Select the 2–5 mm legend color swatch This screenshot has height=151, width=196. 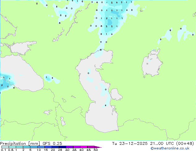(27, 147)
